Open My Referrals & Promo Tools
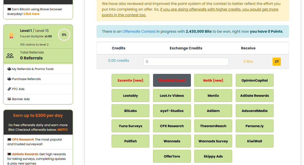This screenshot has width=304, height=165. pyautogui.click(x=38, y=69)
